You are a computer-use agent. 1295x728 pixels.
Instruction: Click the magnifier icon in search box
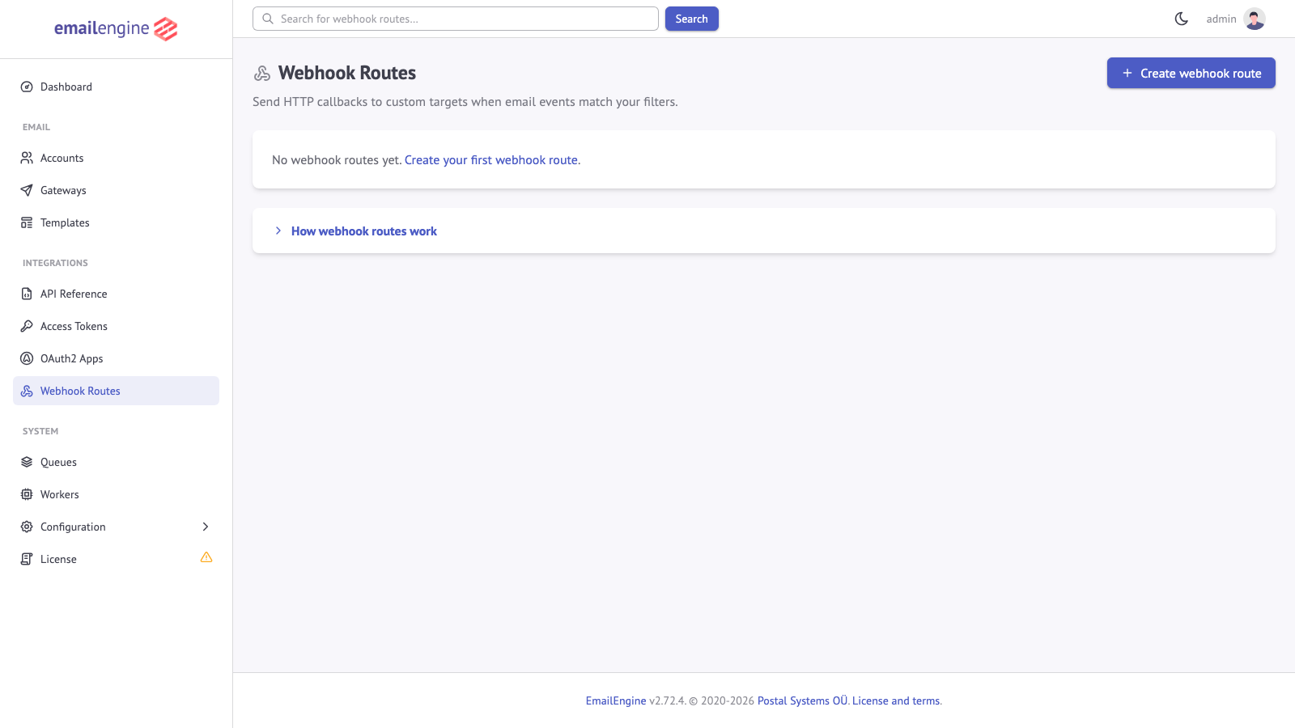[x=268, y=19]
